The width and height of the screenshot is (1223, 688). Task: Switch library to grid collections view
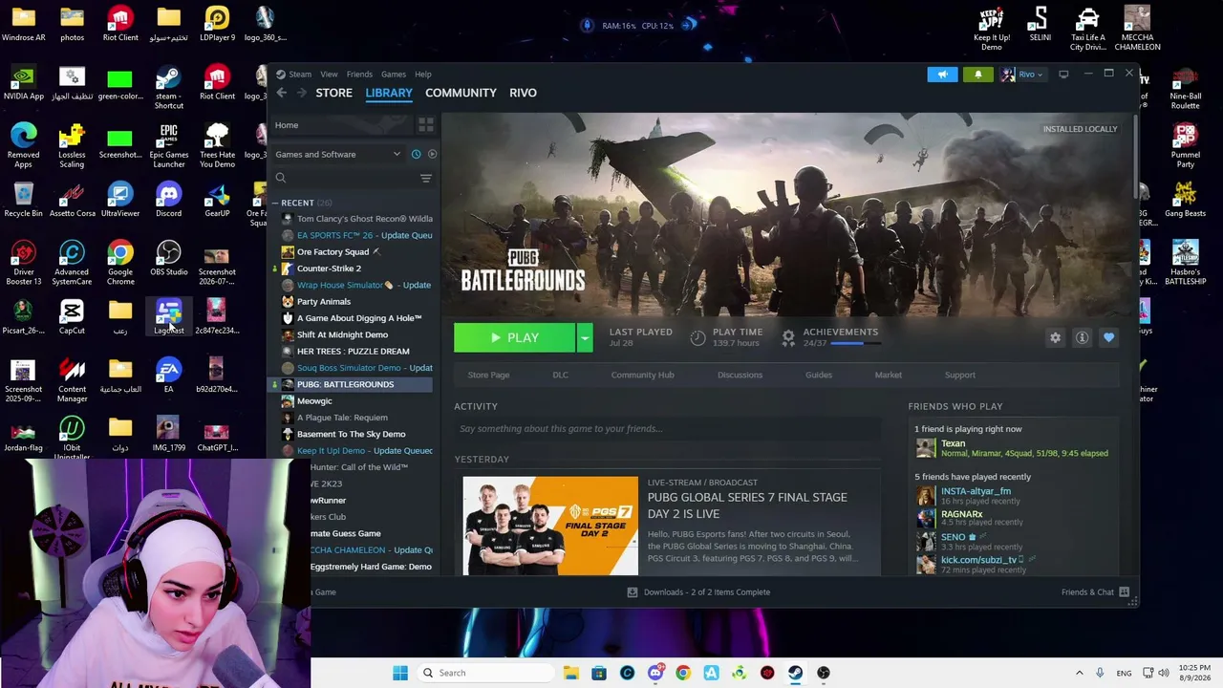click(x=426, y=125)
